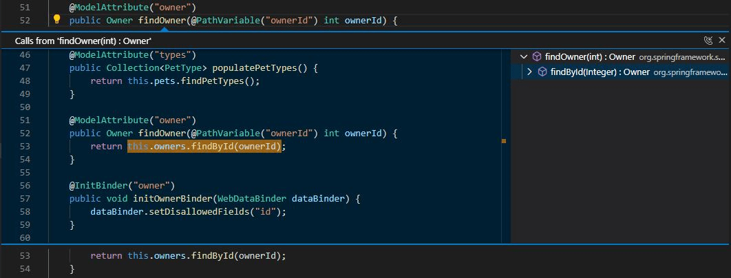
Task: Click 'findOwner' in the top editor line 52
Action: click(x=162, y=21)
